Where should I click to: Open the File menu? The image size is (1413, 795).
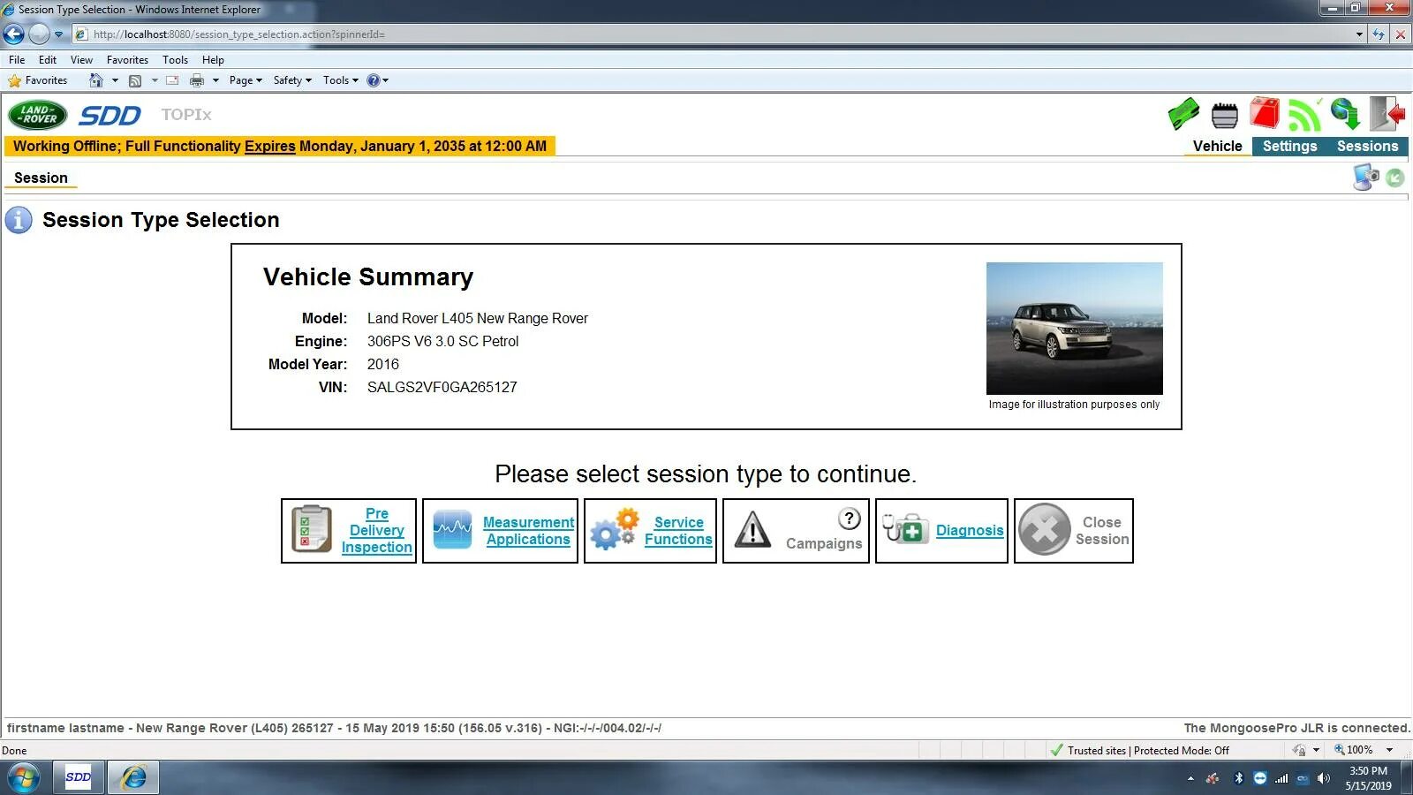(17, 60)
